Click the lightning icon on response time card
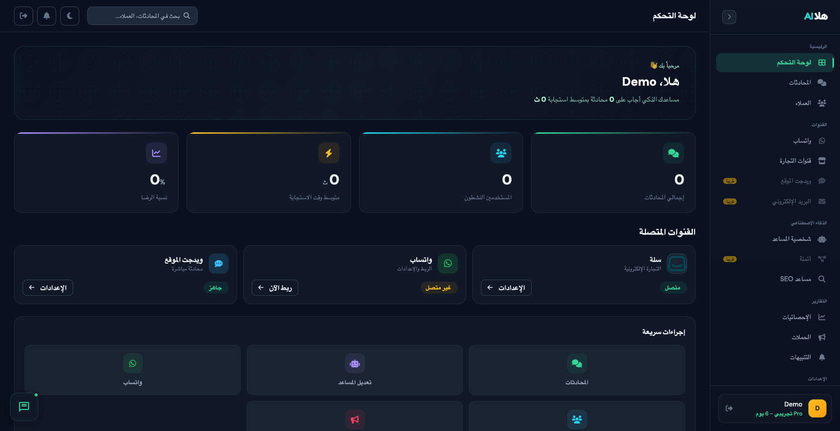 pyautogui.click(x=329, y=153)
